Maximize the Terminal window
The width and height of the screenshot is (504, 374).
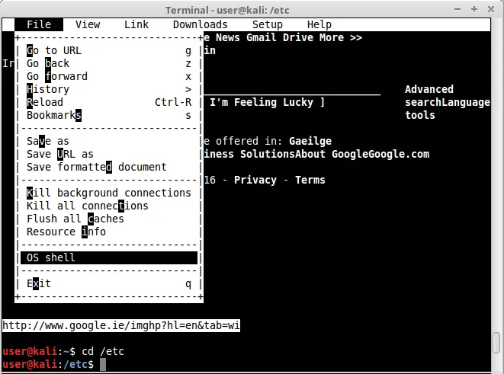click(474, 9)
